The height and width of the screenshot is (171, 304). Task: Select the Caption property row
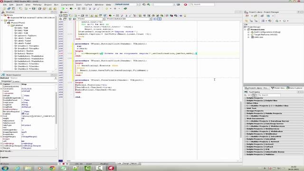[x=28, y=84]
